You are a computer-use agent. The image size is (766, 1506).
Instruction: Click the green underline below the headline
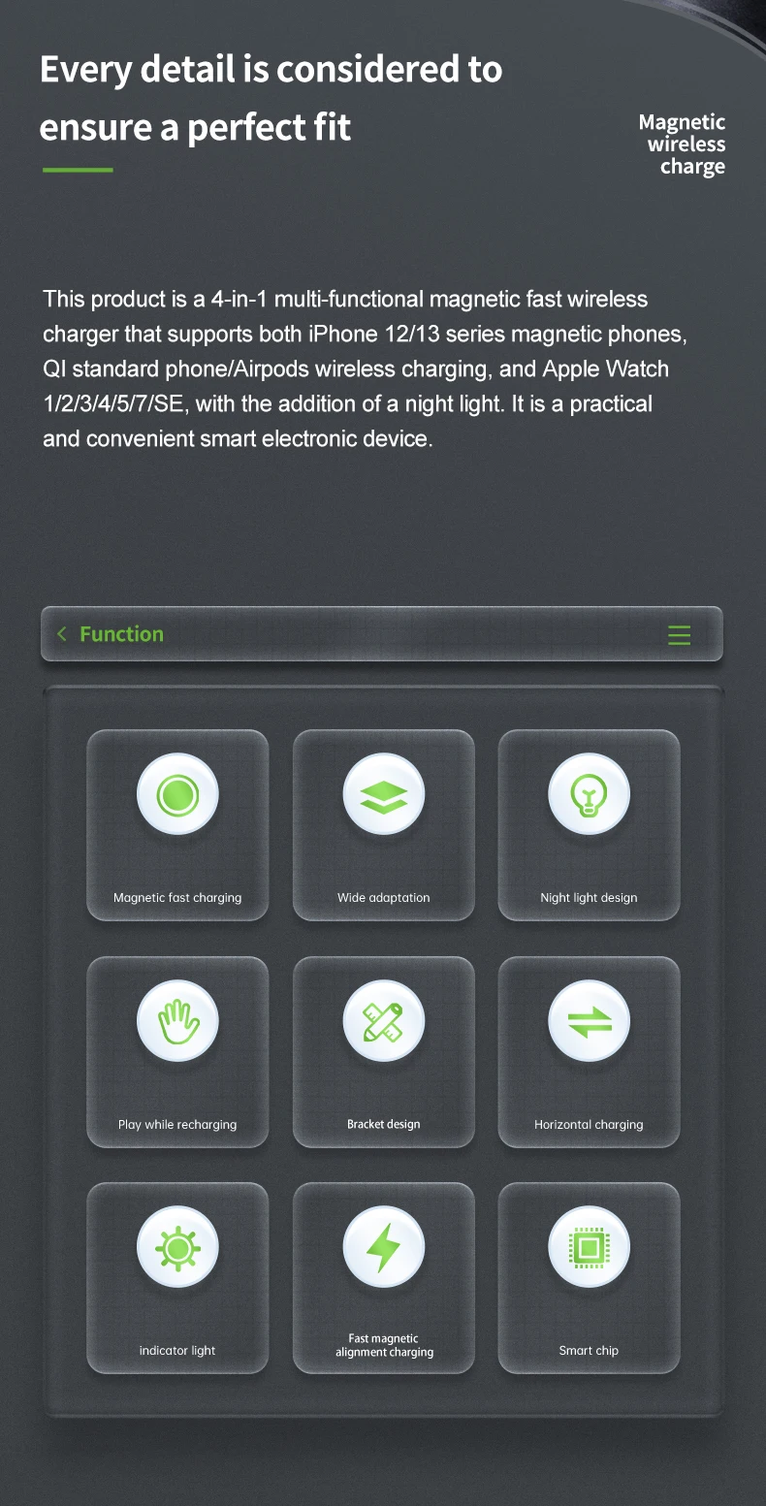(x=78, y=170)
